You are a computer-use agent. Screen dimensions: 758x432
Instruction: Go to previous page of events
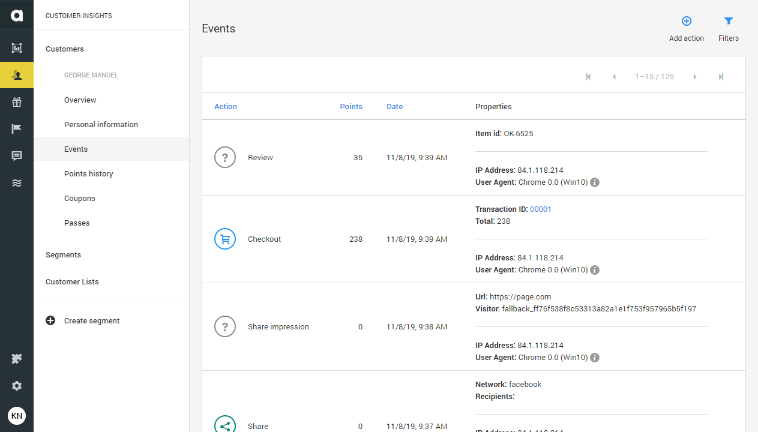tap(614, 77)
